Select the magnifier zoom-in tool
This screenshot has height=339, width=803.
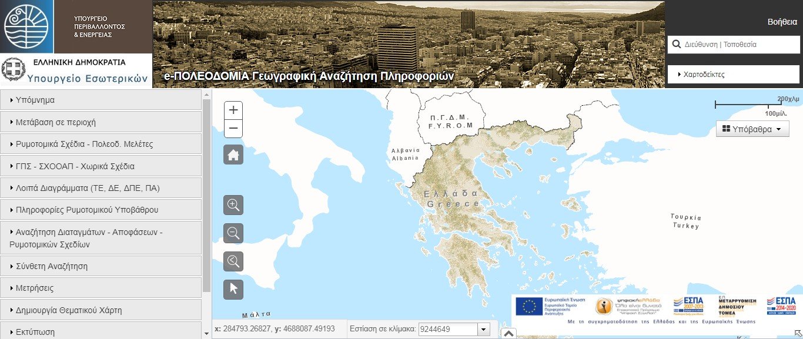point(233,205)
